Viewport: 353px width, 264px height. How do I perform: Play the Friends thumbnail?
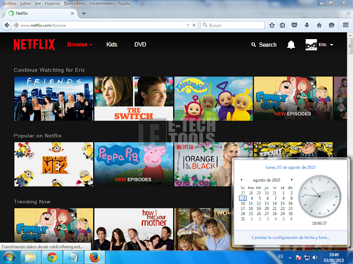pyautogui.click(x=54, y=99)
